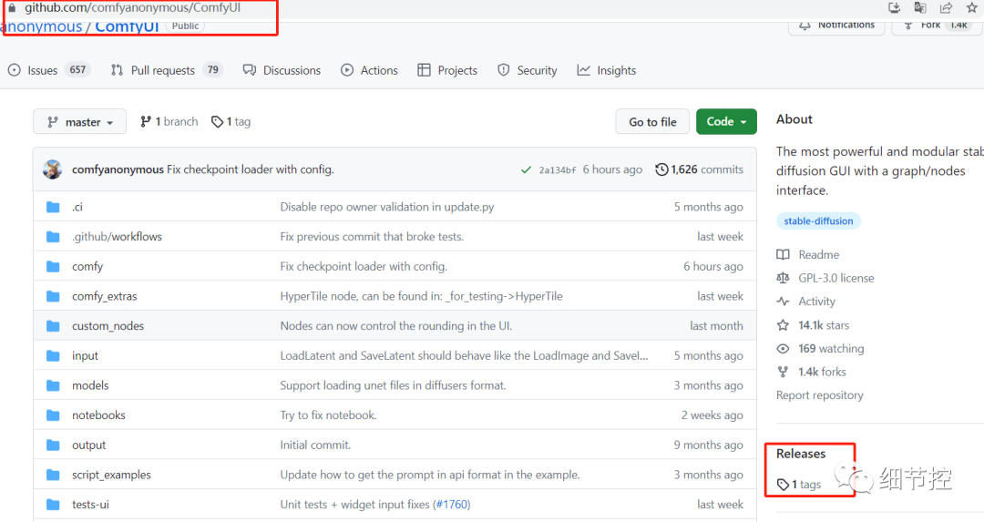View the Insights tab

coord(606,70)
